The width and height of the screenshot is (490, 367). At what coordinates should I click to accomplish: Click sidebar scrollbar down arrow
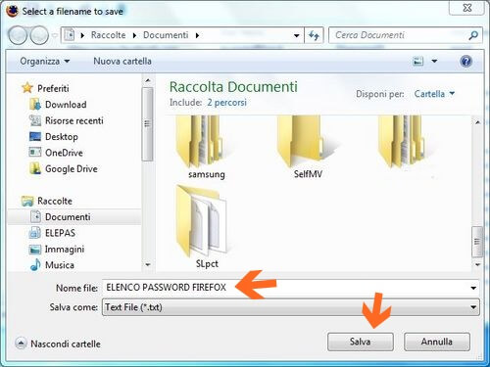pos(148,264)
